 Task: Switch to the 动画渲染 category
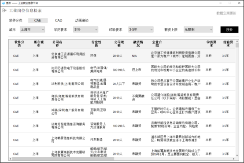[81, 20]
